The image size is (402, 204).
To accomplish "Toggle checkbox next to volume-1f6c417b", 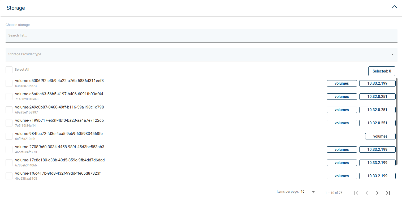I will tap(9, 176).
